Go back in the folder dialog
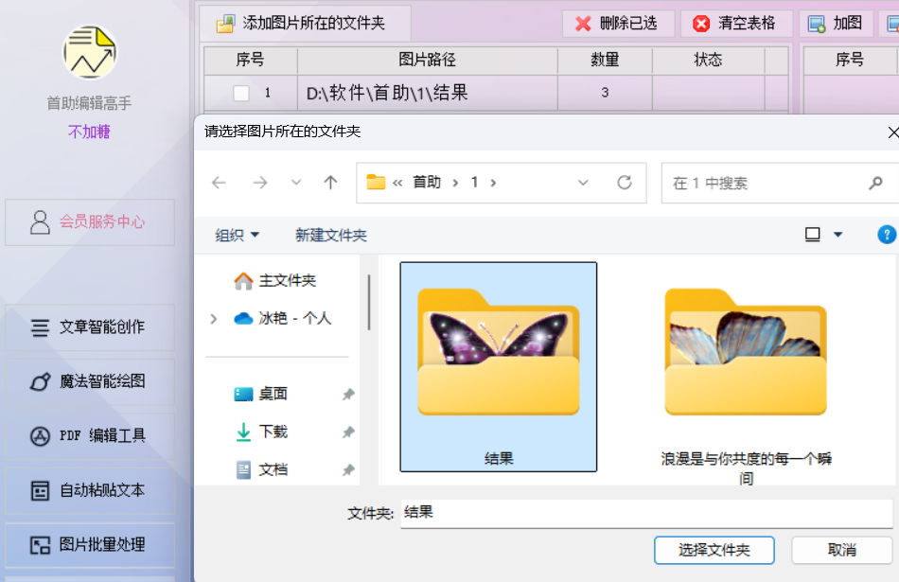The height and width of the screenshot is (582, 899). (219, 183)
